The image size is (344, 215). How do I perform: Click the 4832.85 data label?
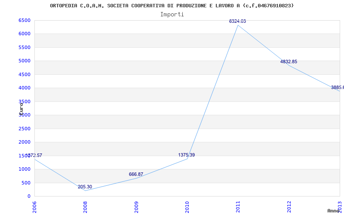coord(289,61)
